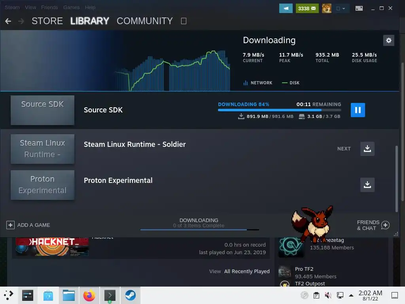
Task: Switch to the COMMUNITY tab
Action: click(145, 21)
